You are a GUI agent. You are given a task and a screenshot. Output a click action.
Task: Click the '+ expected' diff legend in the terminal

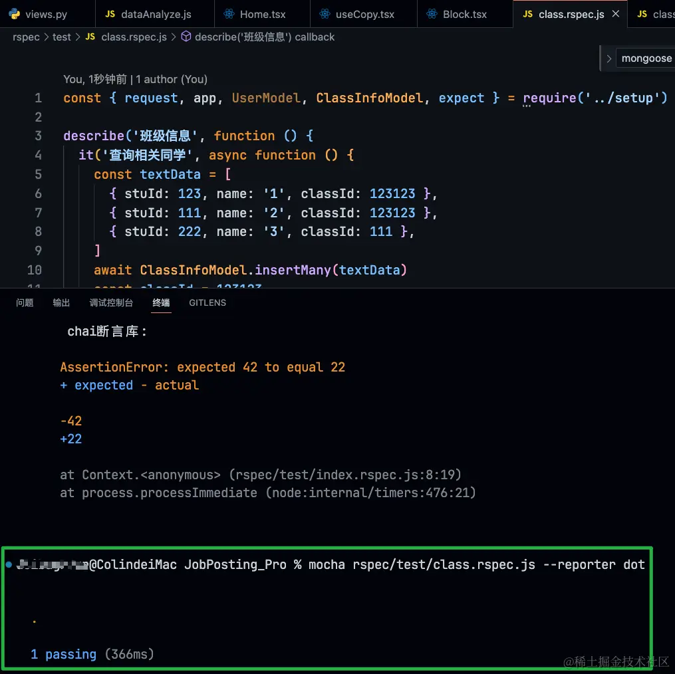pos(96,386)
